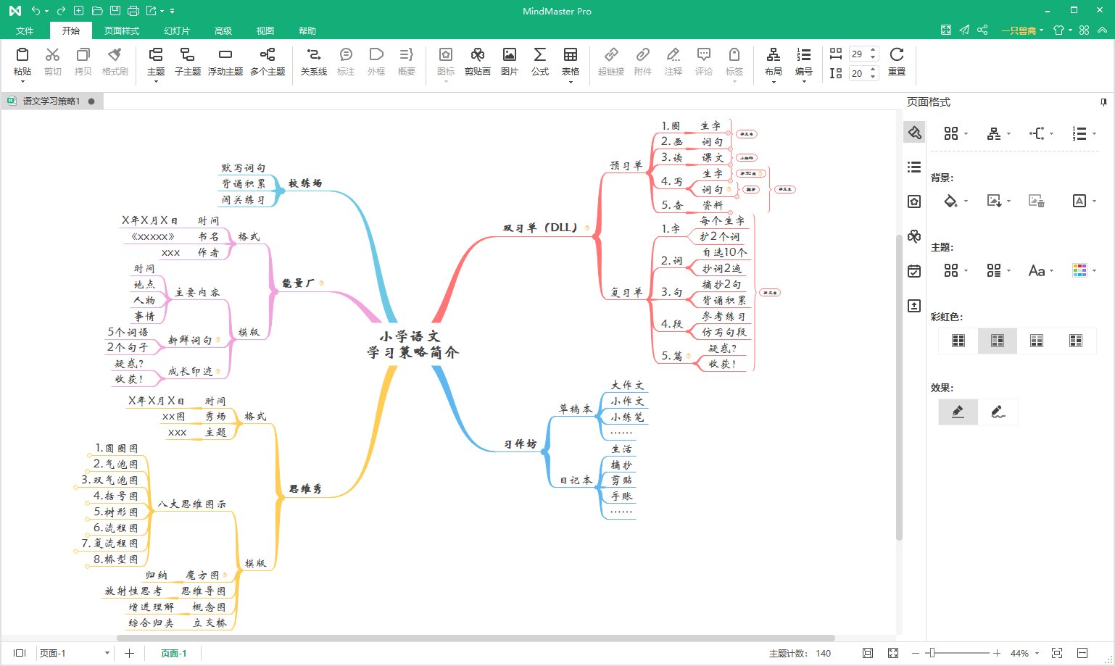Select the last rainbow color layout option
The image size is (1115, 666).
pyautogui.click(x=1075, y=341)
